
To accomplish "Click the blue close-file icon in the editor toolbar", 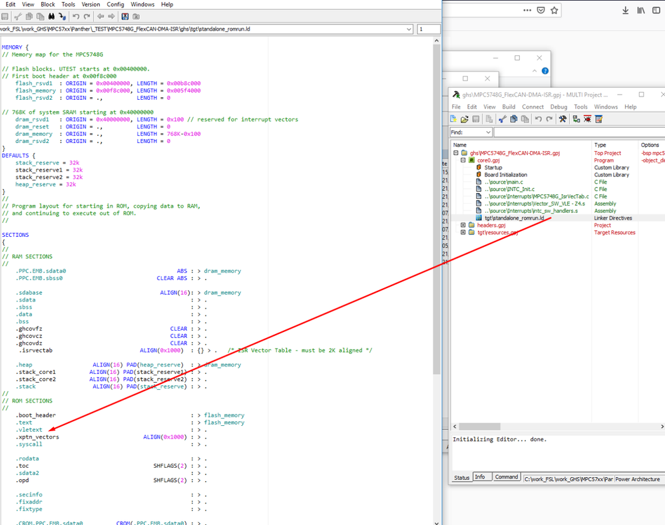I will coord(125,17).
